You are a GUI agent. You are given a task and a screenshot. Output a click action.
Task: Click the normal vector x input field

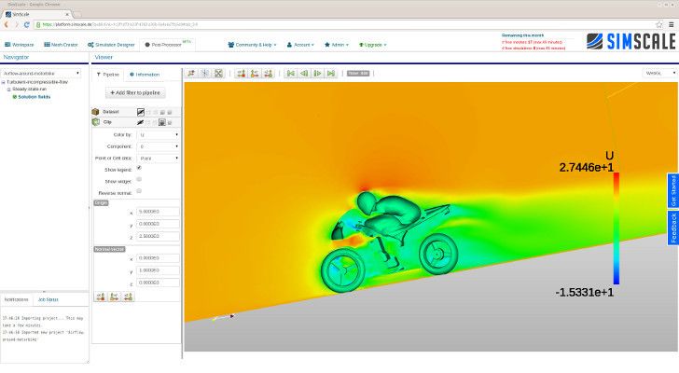click(x=158, y=258)
